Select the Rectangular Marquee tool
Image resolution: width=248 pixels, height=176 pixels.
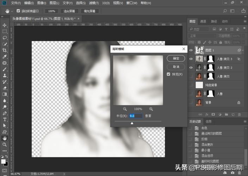click(5, 31)
